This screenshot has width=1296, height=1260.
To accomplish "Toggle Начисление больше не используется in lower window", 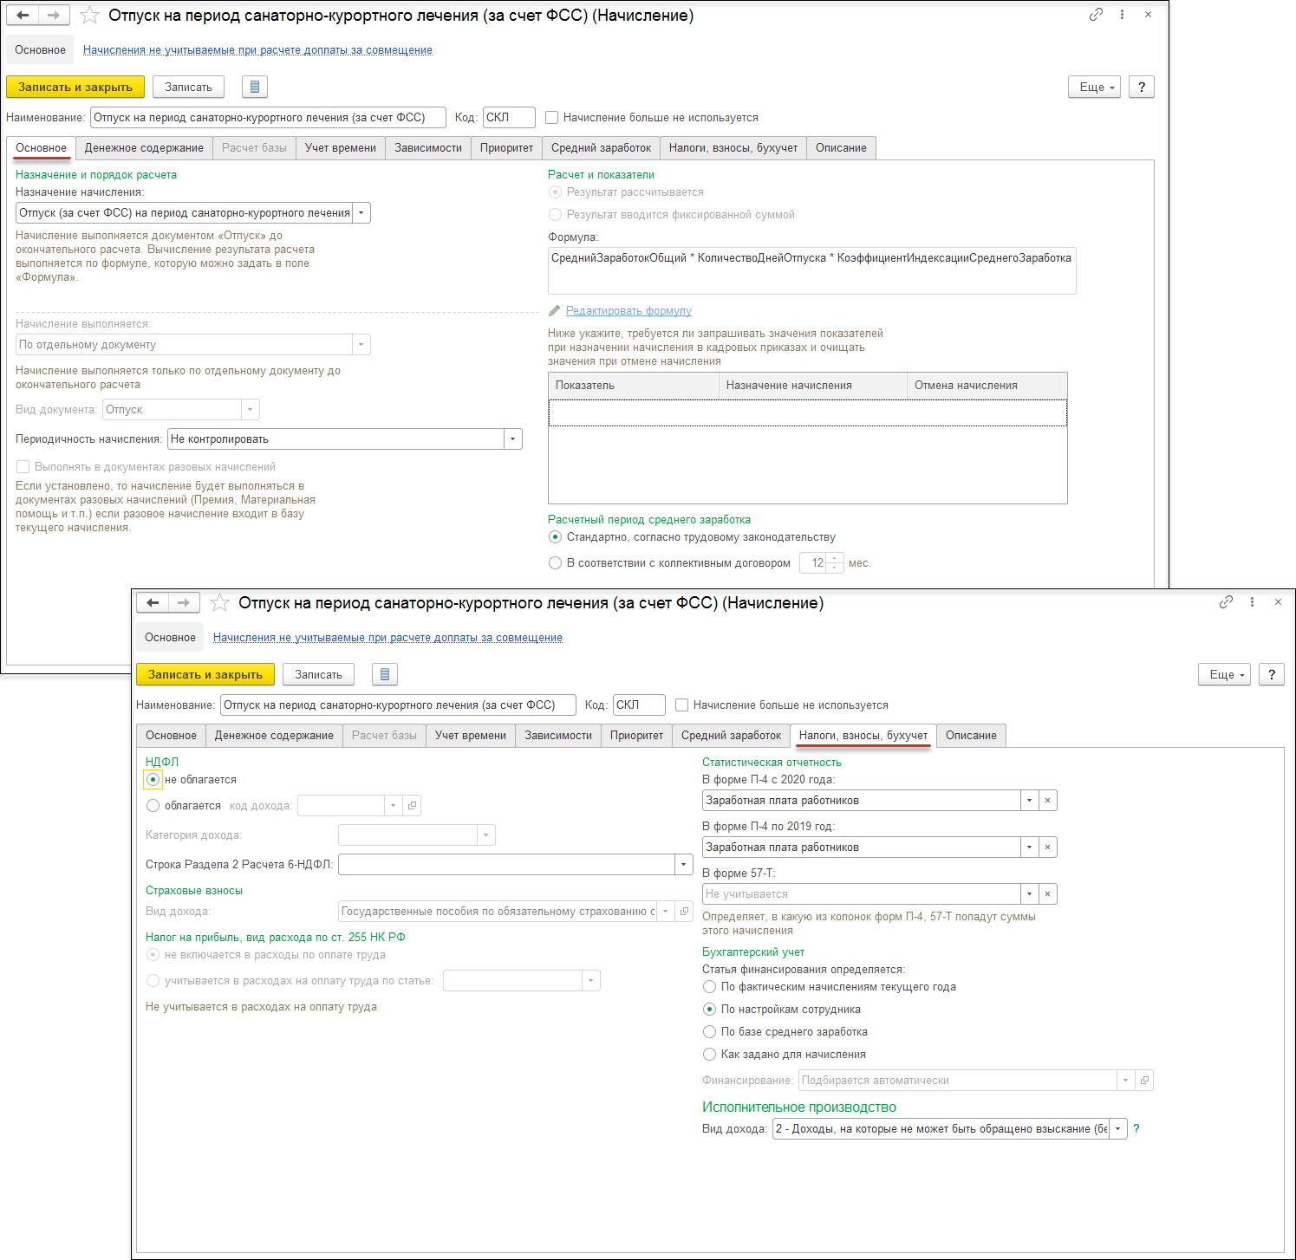I will (681, 705).
